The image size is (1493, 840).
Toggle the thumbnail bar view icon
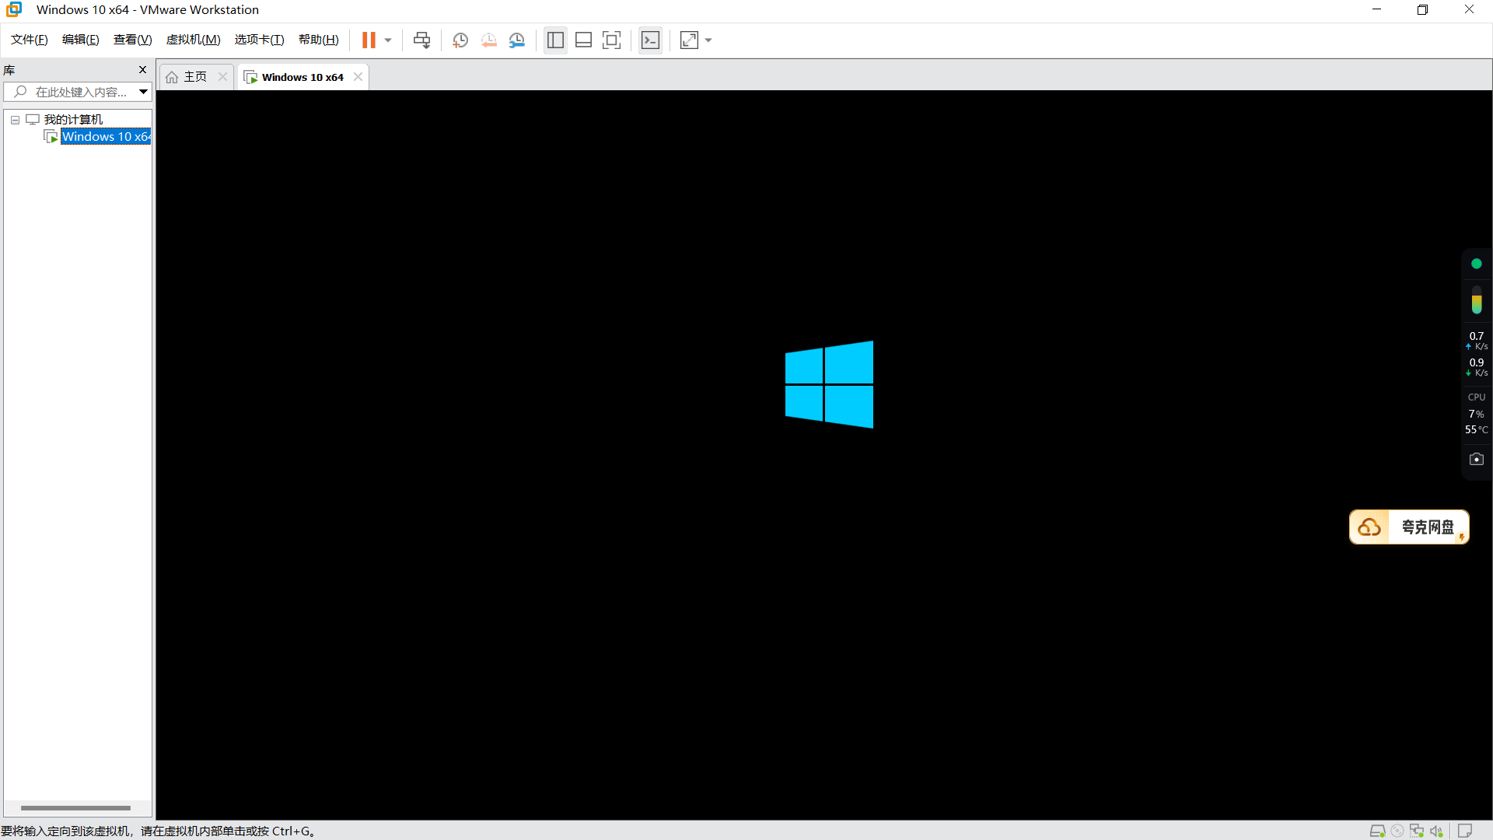(x=584, y=40)
